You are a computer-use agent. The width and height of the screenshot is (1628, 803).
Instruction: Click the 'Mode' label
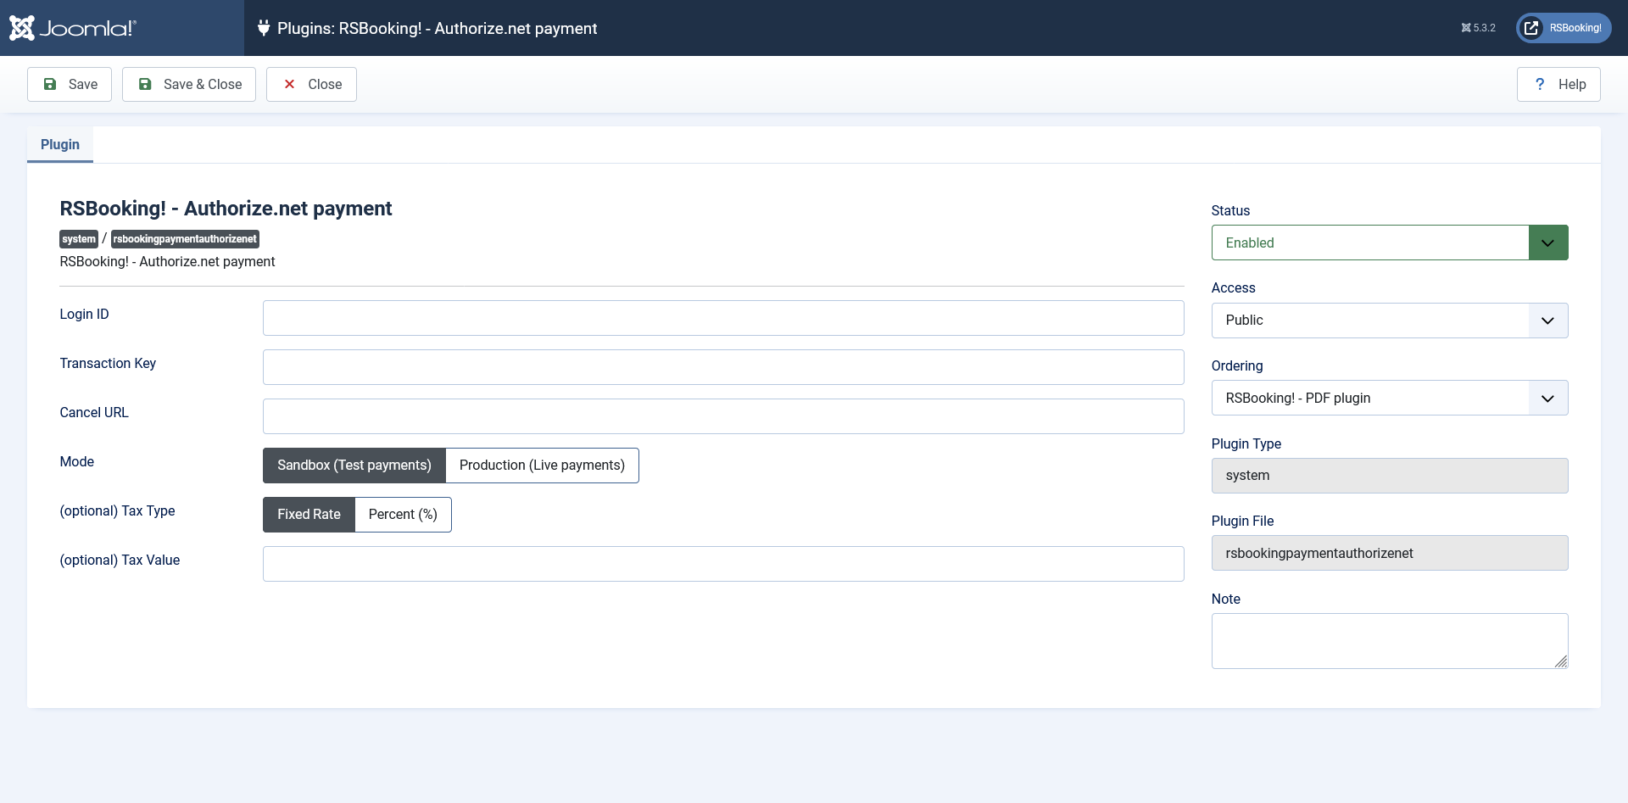(x=76, y=461)
